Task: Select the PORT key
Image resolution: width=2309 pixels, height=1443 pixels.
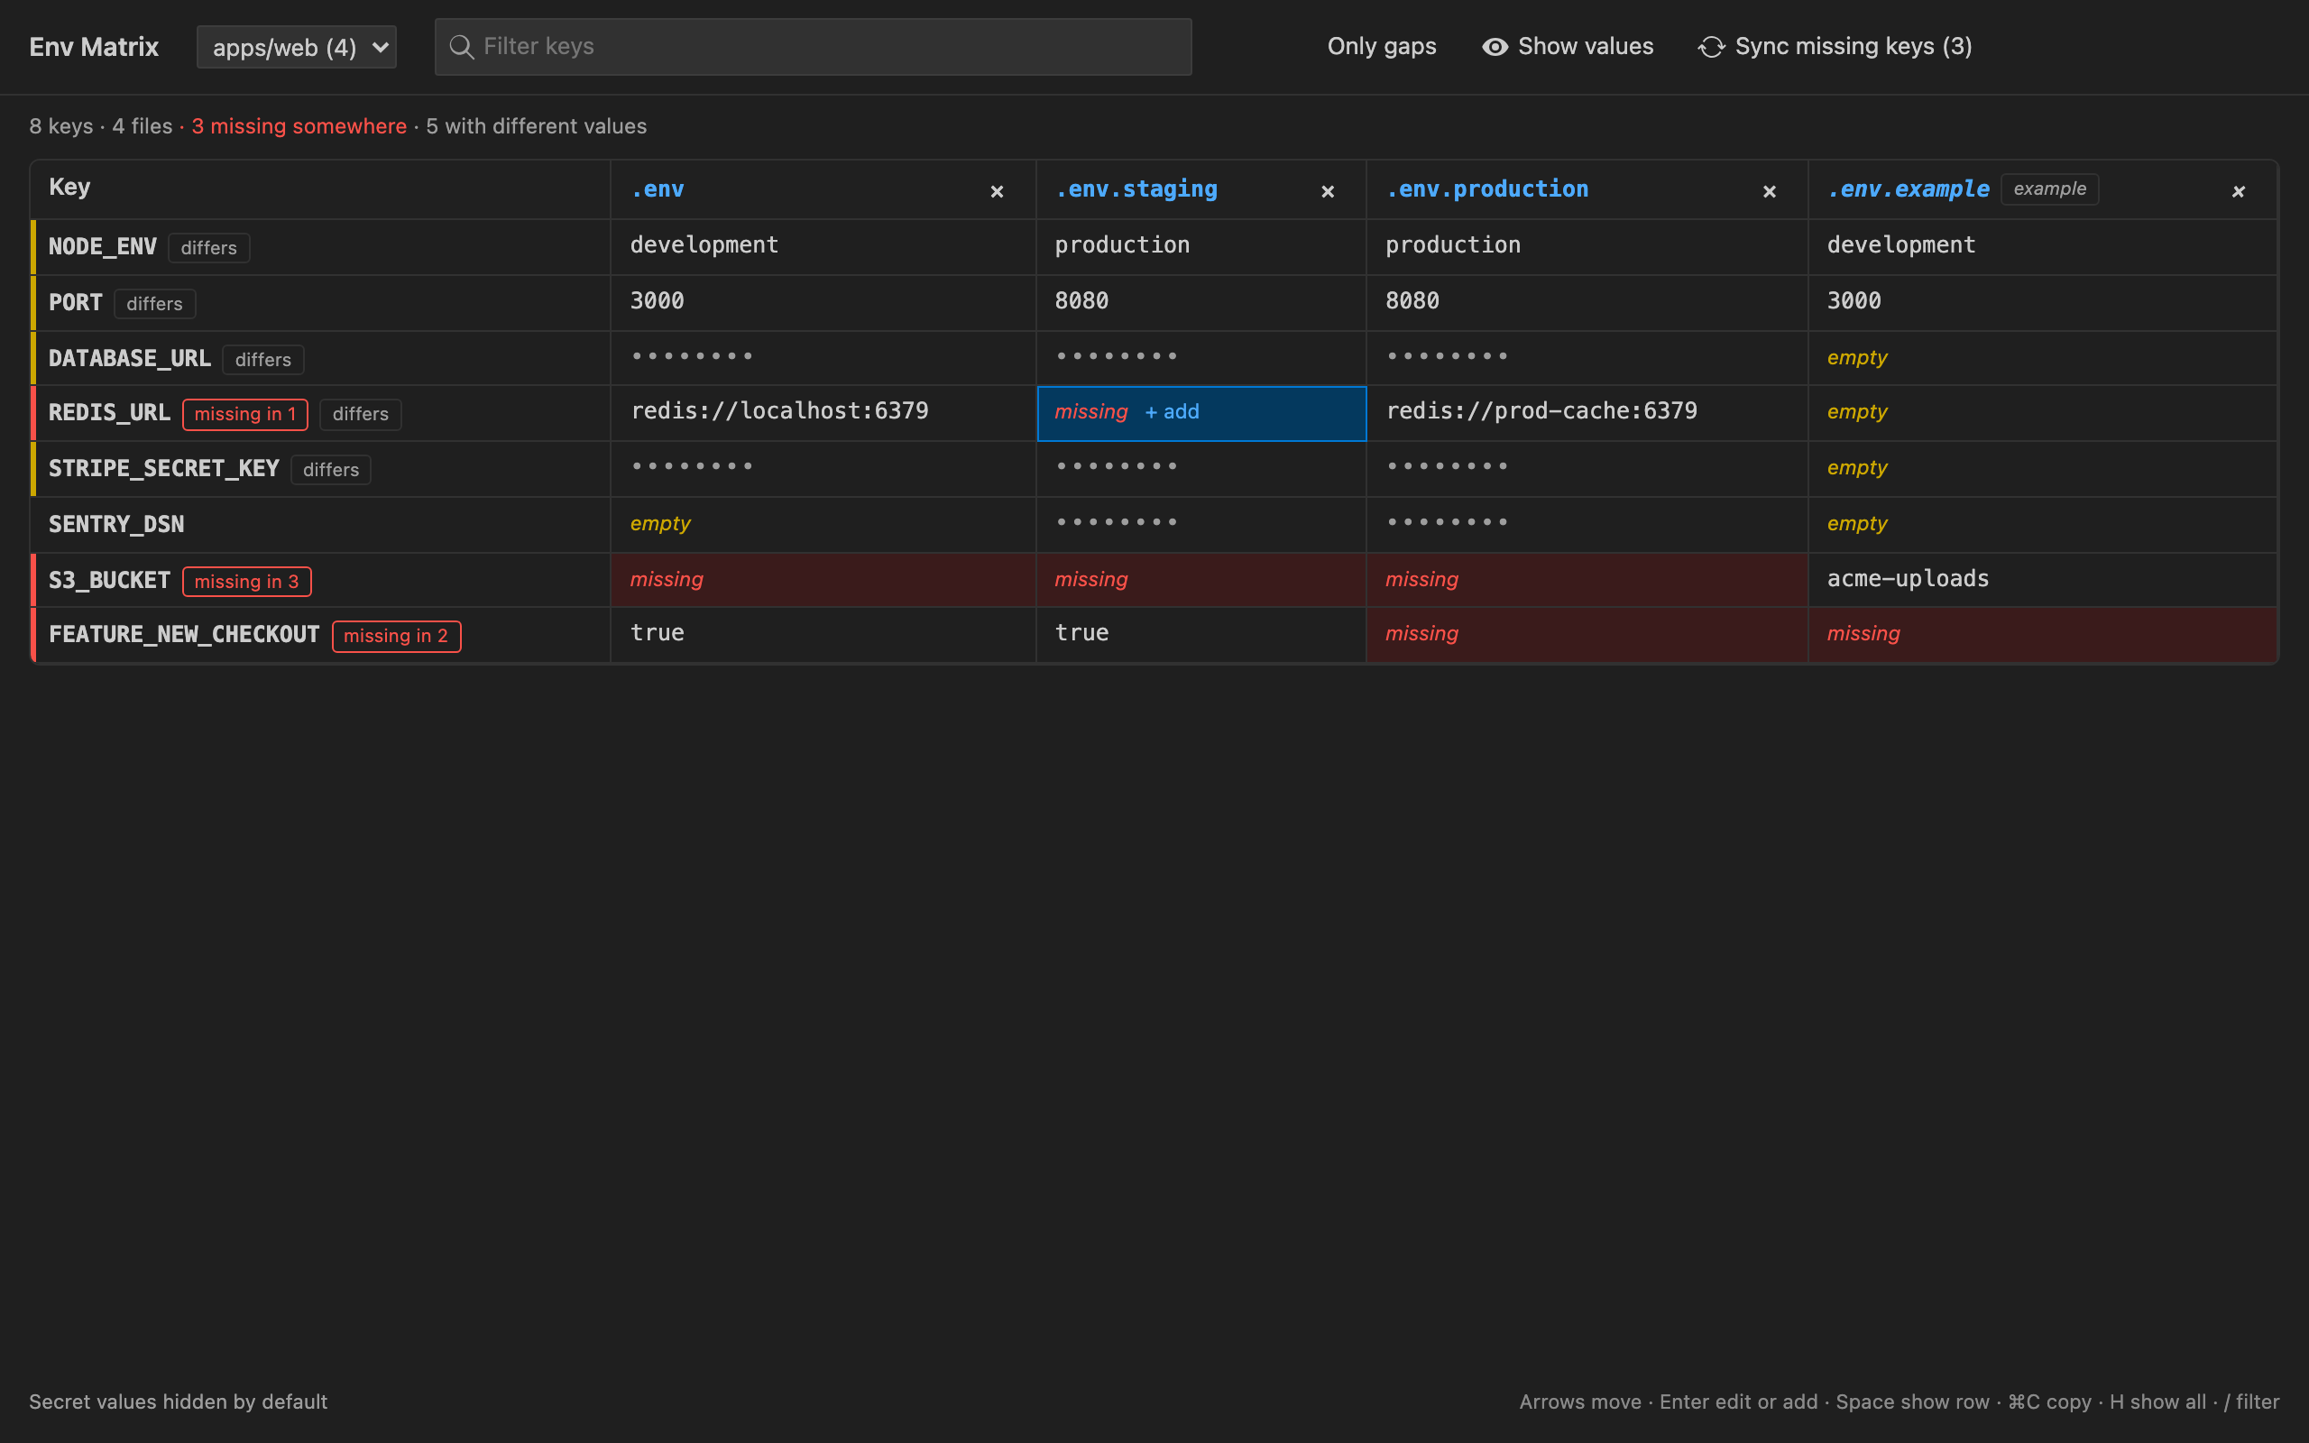Action: coord(76,302)
